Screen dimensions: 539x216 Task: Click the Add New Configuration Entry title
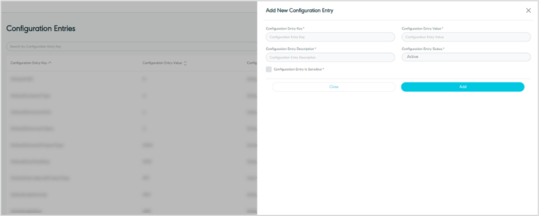pyautogui.click(x=299, y=10)
